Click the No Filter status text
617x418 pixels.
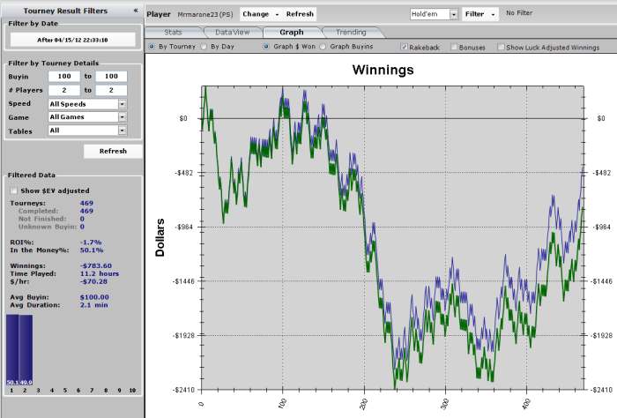(x=519, y=13)
